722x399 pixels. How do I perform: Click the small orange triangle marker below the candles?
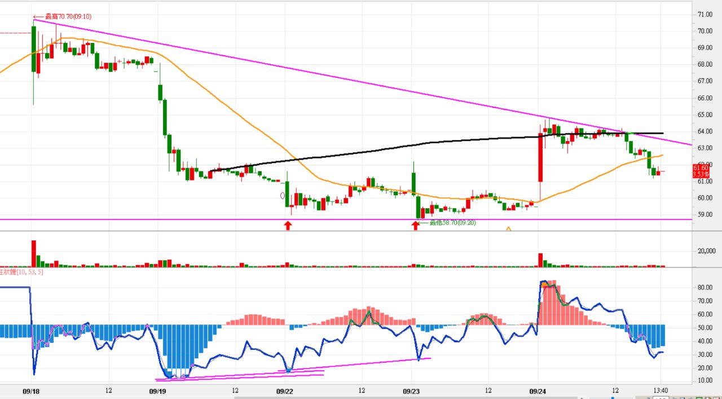tap(508, 229)
